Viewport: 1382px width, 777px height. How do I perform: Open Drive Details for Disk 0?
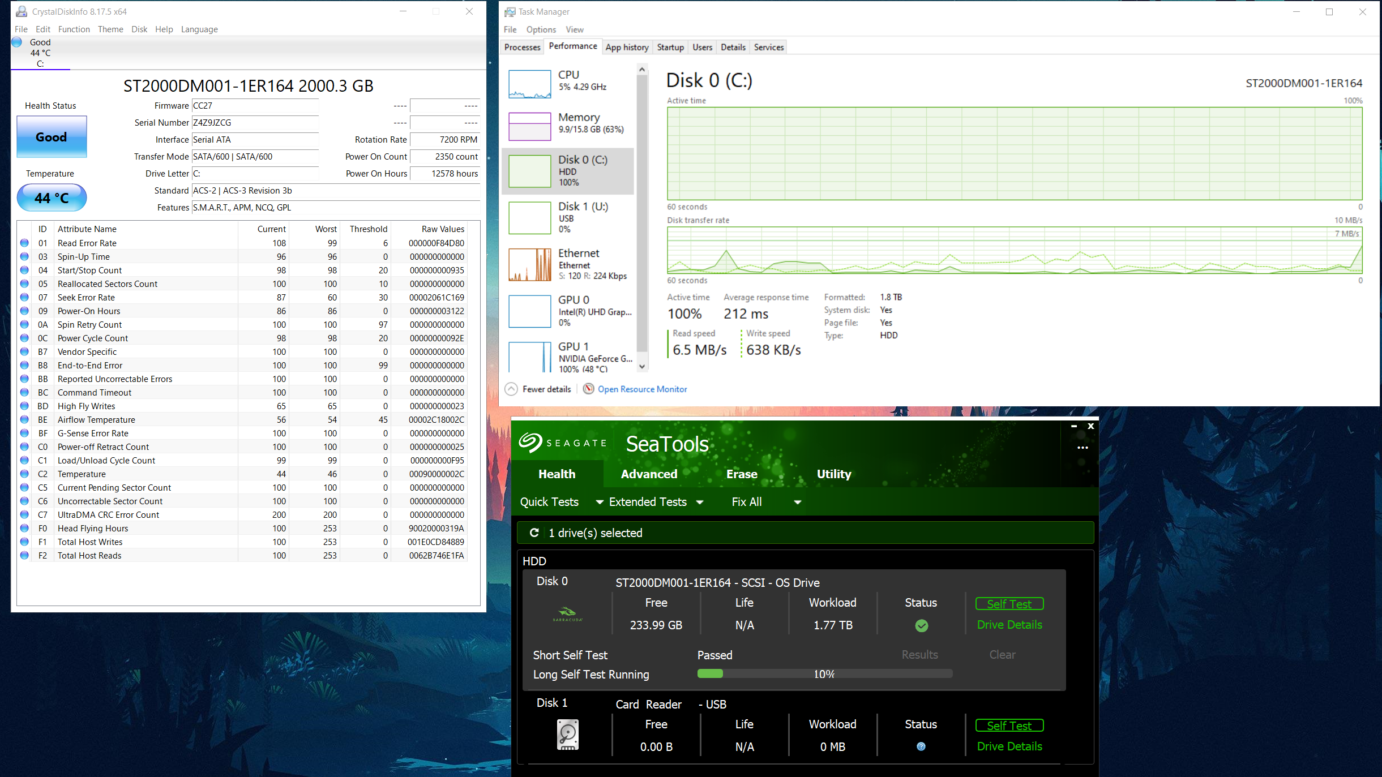point(1009,624)
